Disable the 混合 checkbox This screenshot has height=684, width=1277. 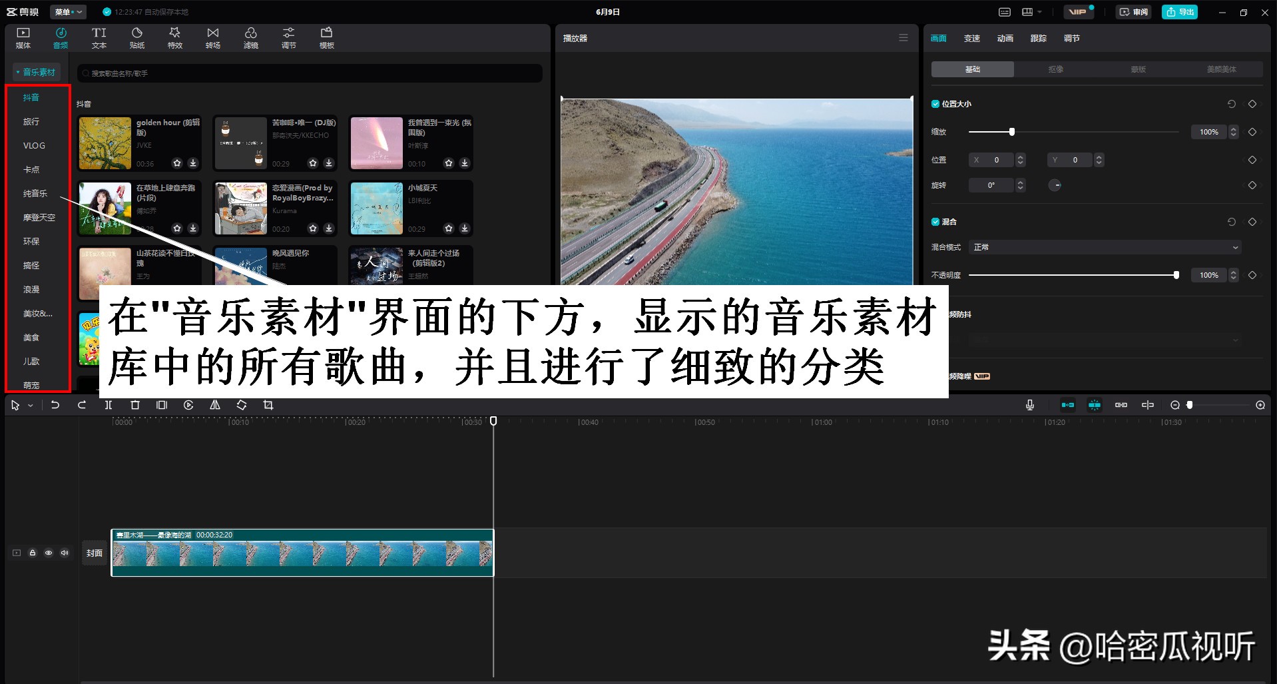[x=935, y=221]
